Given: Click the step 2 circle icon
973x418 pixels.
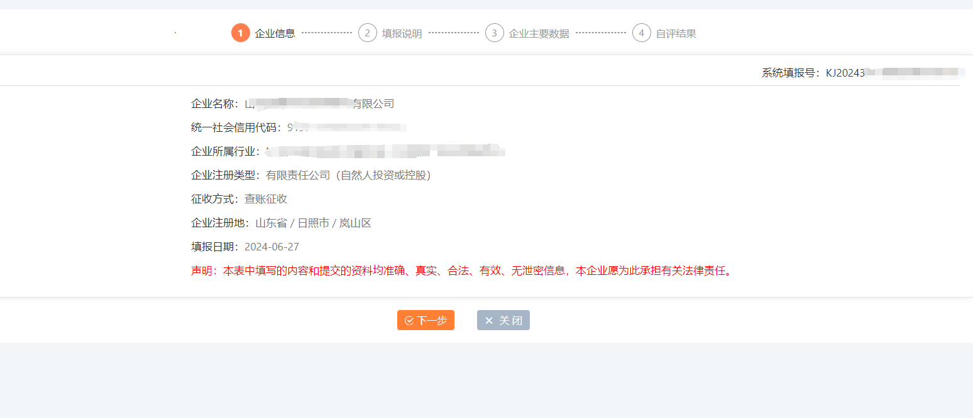Looking at the screenshot, I should (367, 33).
